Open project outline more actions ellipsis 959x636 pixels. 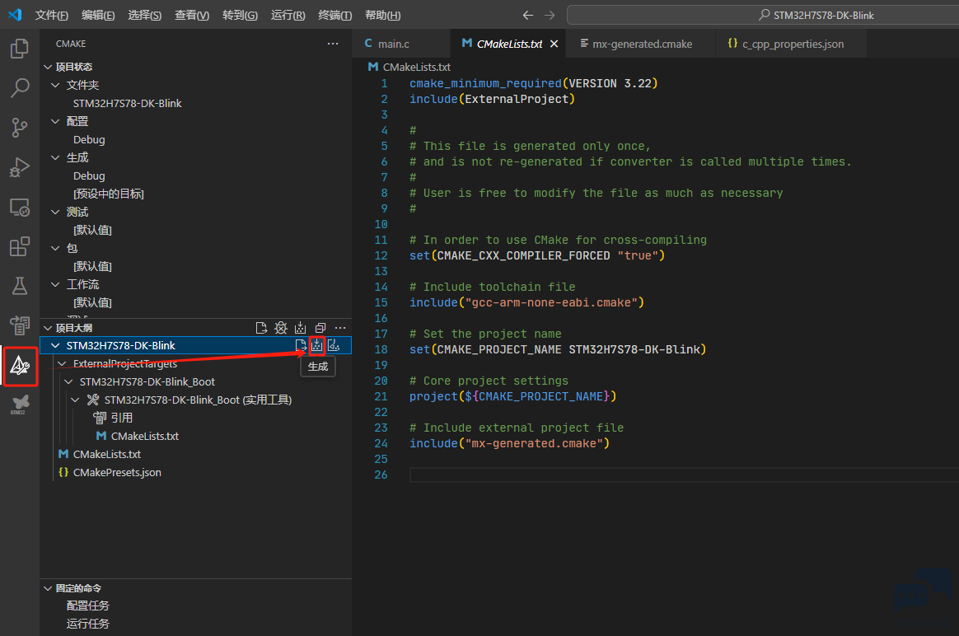point(340,328)
